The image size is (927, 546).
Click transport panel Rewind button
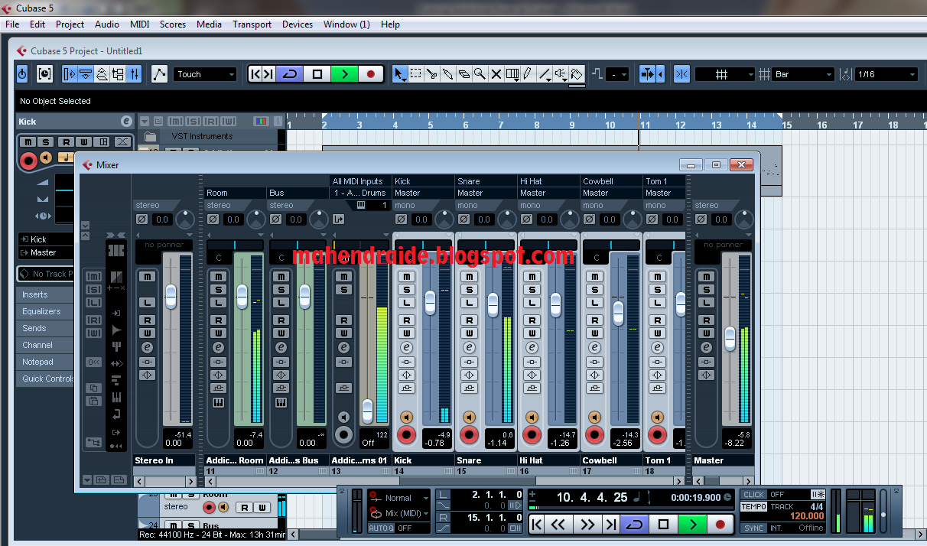[x=558, y=525]
